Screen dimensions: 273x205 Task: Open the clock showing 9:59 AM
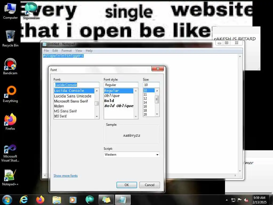pyautogui.click(x=259, y=200)
